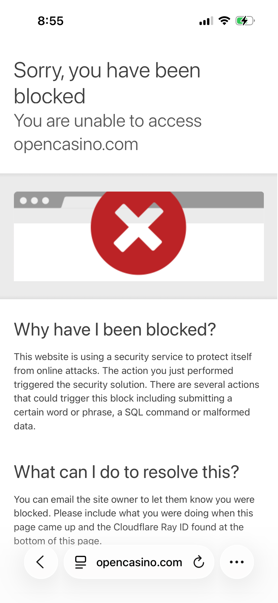
Task: Click the opencasino.com text in subtitle
Action: point(76,144)
